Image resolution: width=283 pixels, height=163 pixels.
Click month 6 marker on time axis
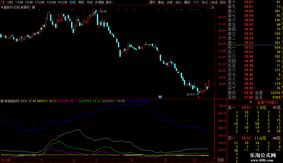point(195,160)
